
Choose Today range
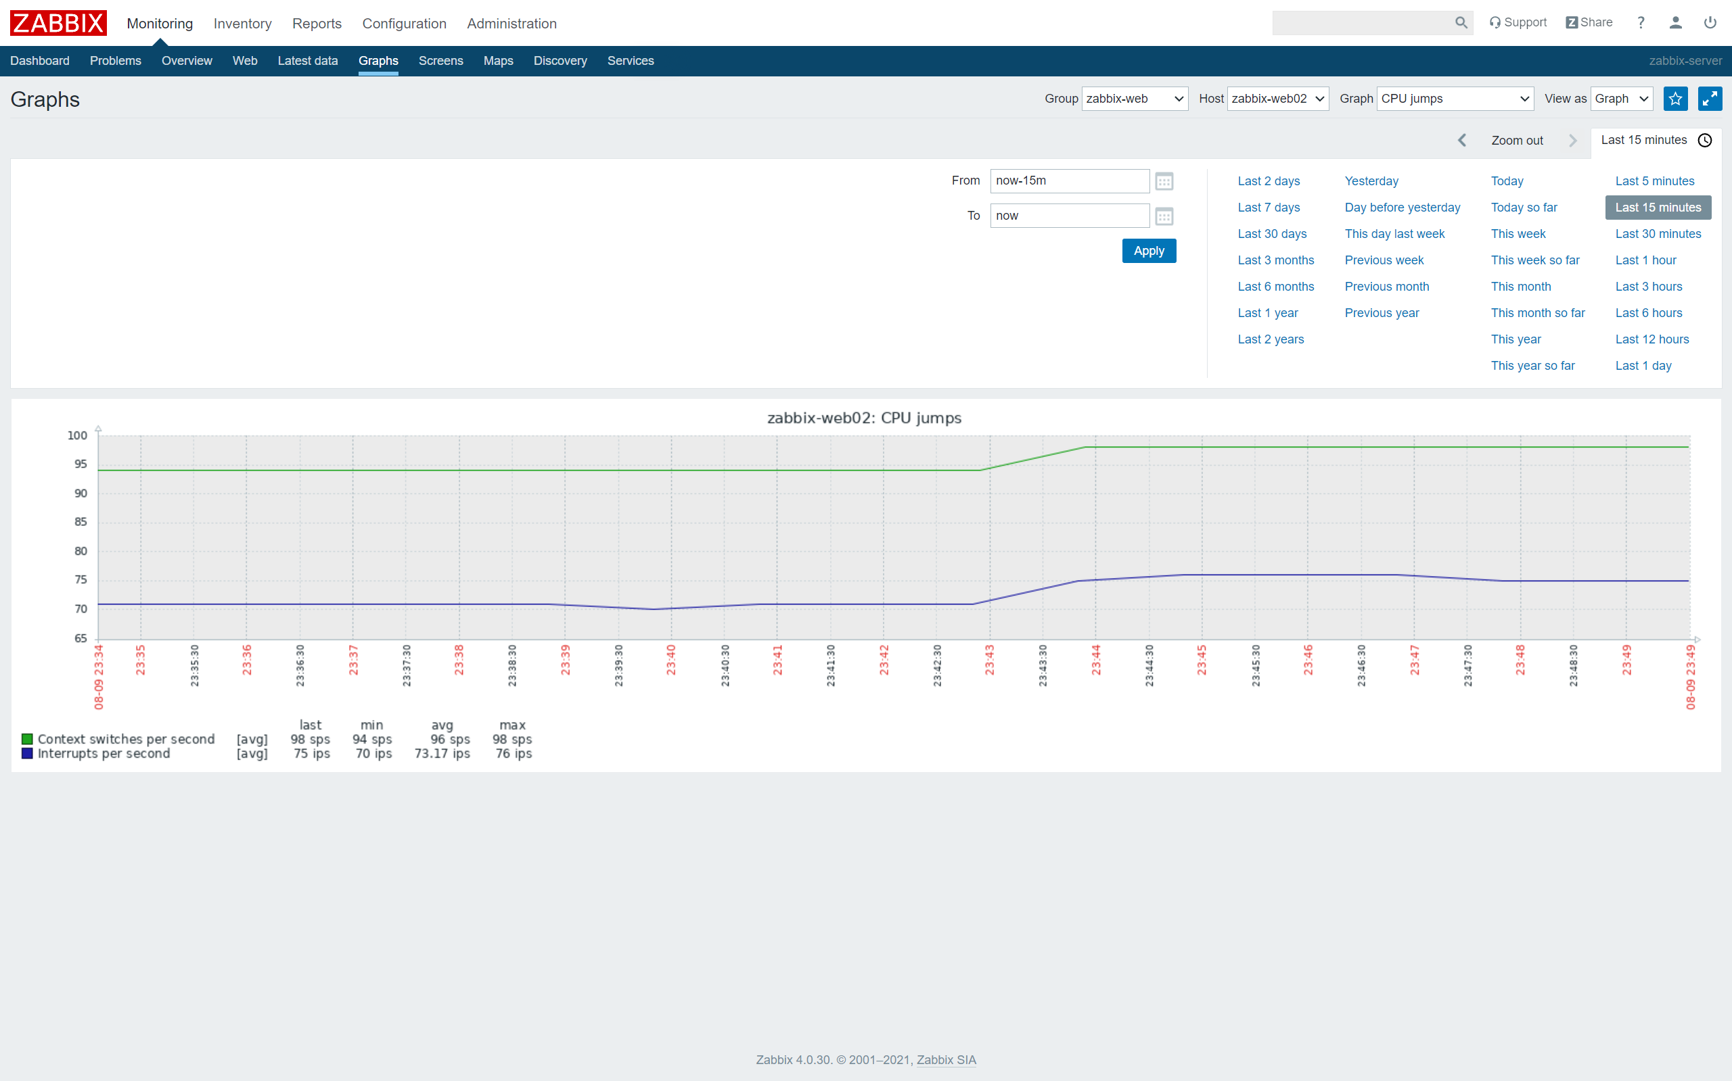coord(1507,181)
